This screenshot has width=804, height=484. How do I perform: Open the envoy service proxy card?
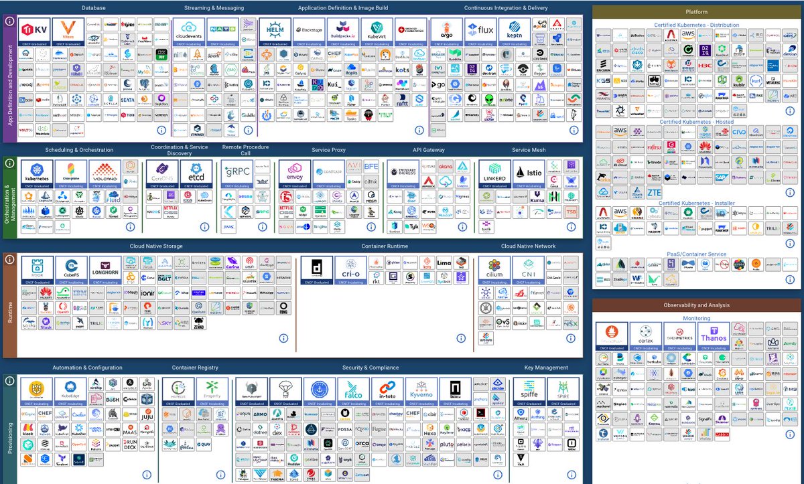click(293, 174)
